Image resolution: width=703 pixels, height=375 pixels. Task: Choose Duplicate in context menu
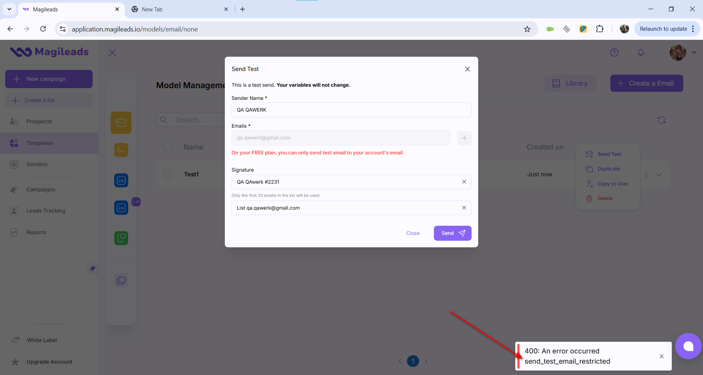point(603,169)
